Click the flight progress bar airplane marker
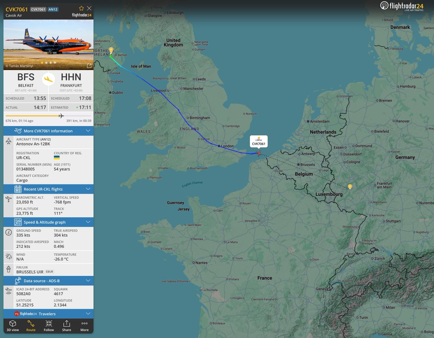Screen dimensions: 434x338 point(61,116)
